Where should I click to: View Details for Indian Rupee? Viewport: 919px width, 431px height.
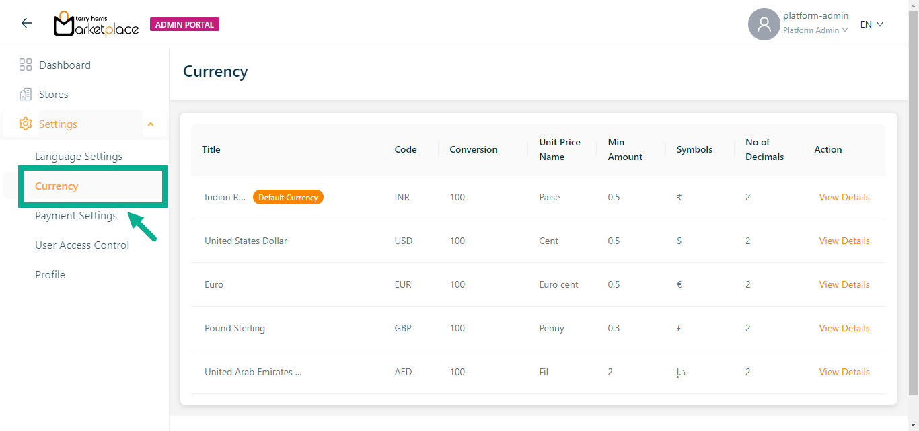click(844, 197)
